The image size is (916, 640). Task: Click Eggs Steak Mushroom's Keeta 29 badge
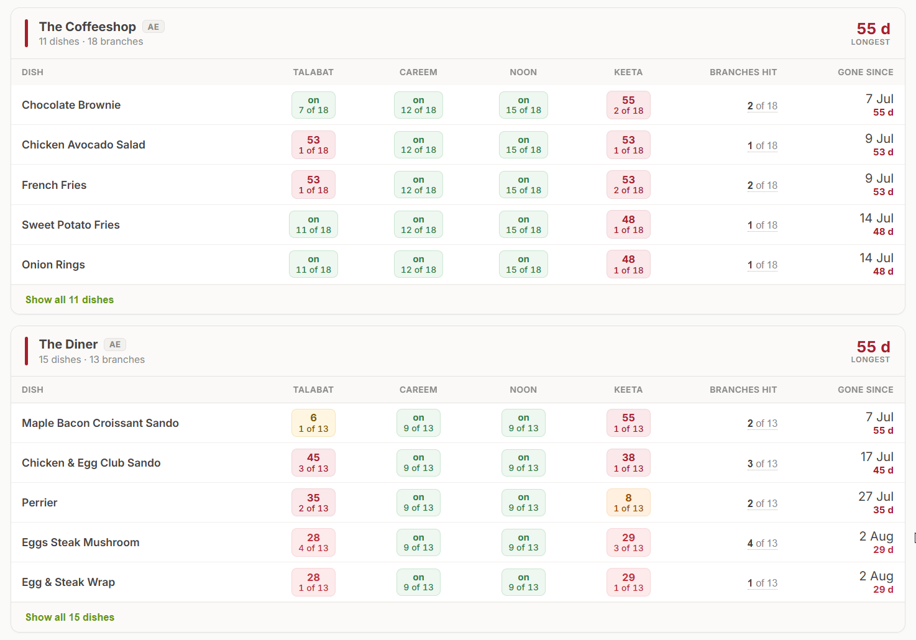click(x=628, y=542)
